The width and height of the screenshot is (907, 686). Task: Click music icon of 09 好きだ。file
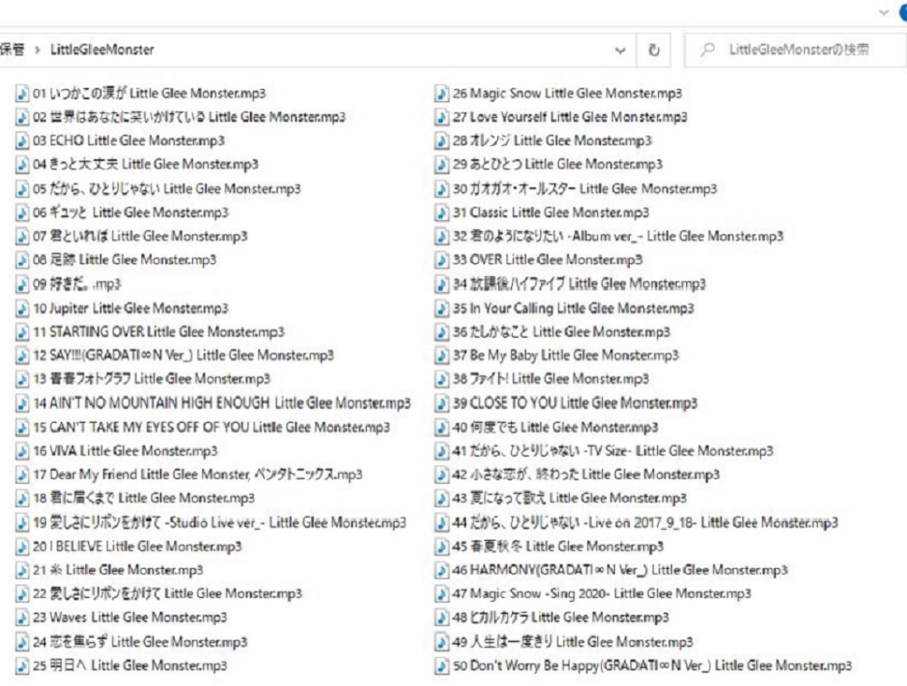point(22,284)
